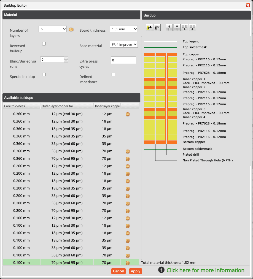Click the add drill icon with plus sign
Viewport: 253px width, 279px height.
click(149, 28)
